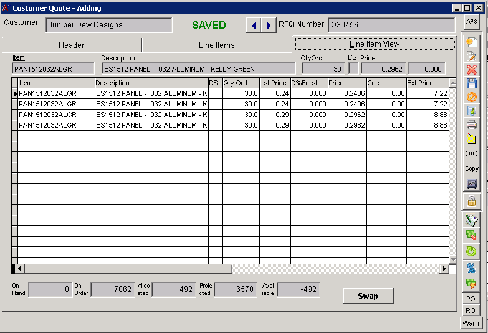Click the orange cancel circle icon
This screenshot has width=488, height=333.
(x=471, y=97)
